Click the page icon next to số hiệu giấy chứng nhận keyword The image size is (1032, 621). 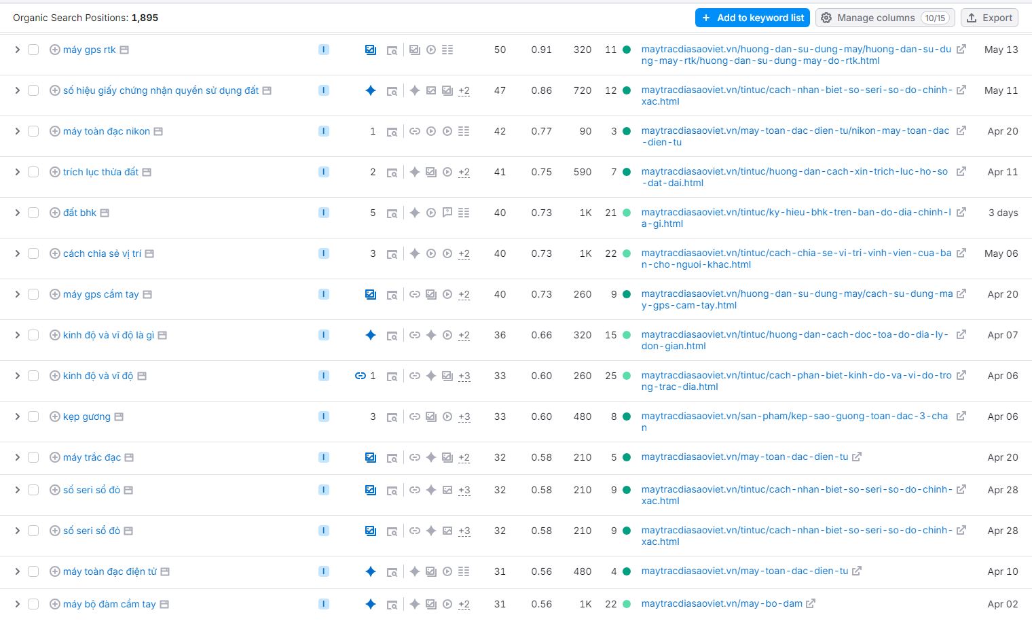coord(267,90)
